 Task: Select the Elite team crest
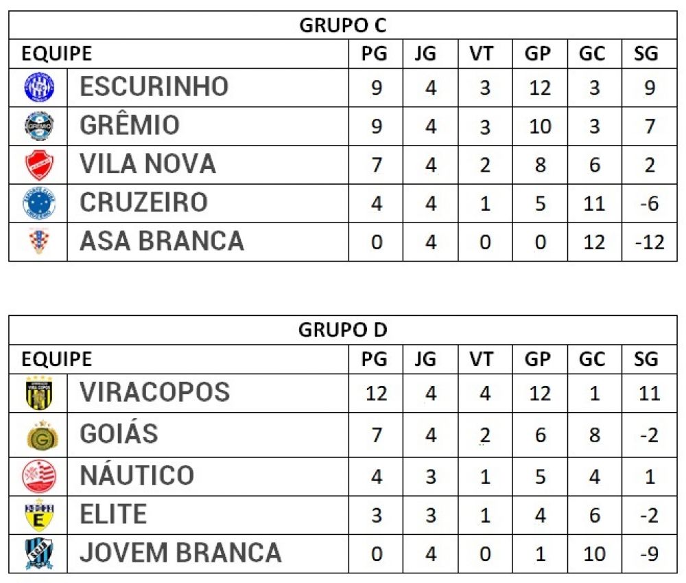pyautogui.click(x=38, y=516)
